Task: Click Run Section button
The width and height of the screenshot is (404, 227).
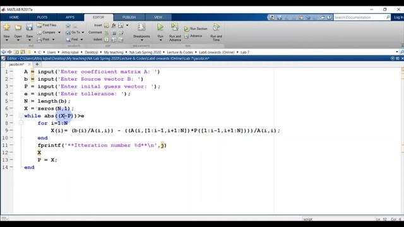Action: point(196,29)
